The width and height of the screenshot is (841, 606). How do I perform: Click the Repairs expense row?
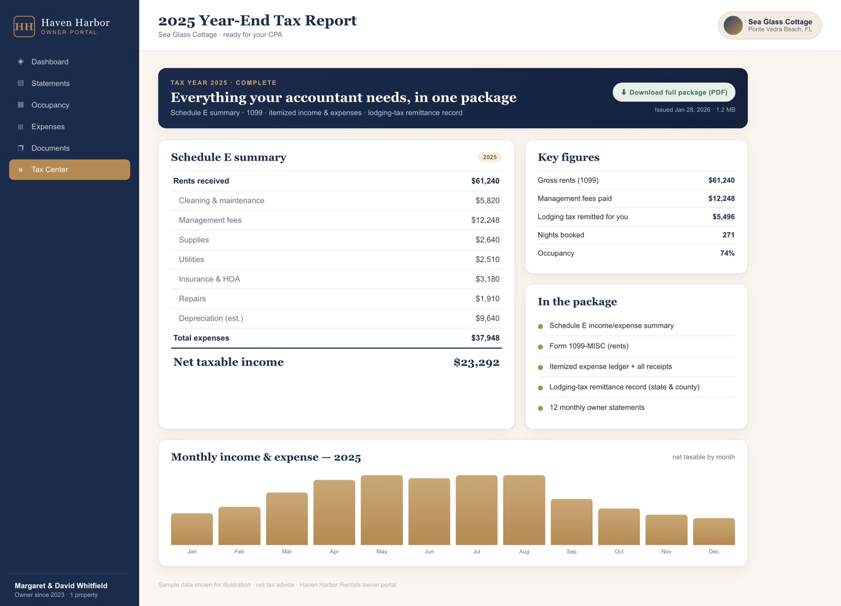tap(336, 299)
